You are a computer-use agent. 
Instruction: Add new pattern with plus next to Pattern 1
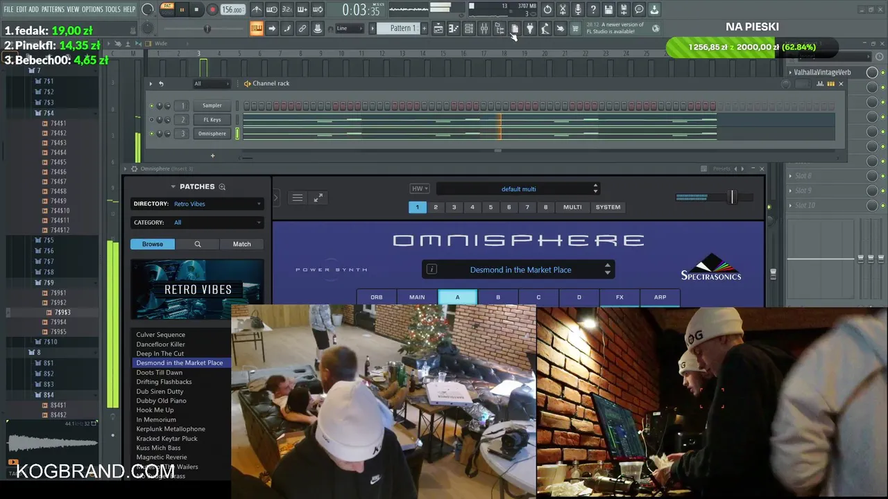point(424,28)
